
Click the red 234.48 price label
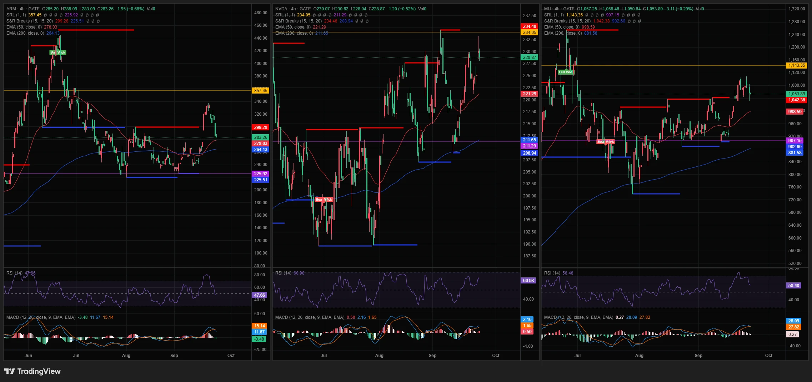[530, 26]
